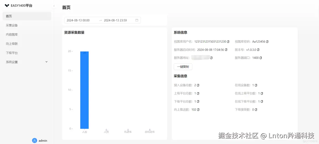Screen dimensions: 319x144
Task: Copy the 在线下级平台数 value
Action: click(x=262, y=101)
